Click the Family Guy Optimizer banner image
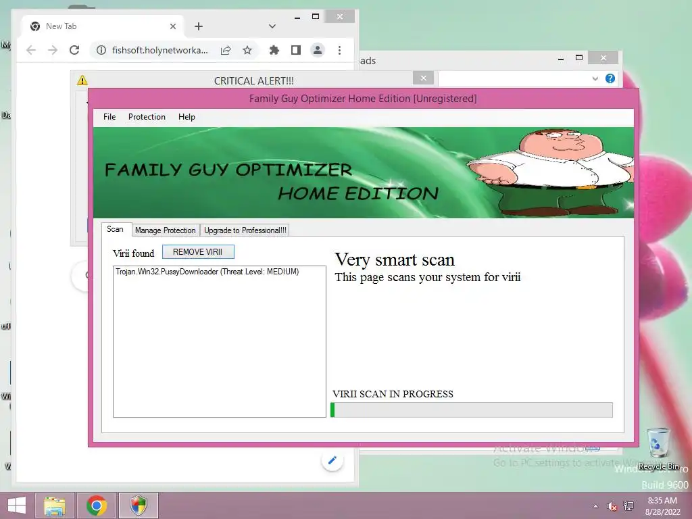This screenshot has height=519, width=692. pos(363,172)
